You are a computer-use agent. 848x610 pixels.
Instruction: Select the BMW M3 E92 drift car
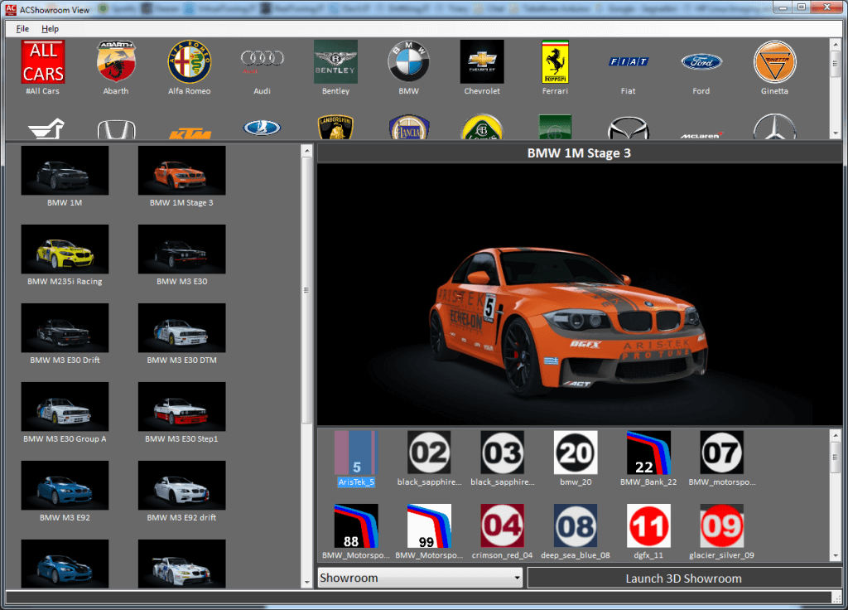[181, 486]
